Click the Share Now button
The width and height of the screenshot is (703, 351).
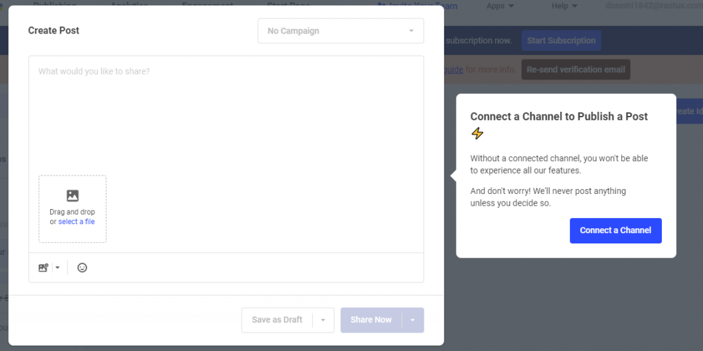[371, 320]
